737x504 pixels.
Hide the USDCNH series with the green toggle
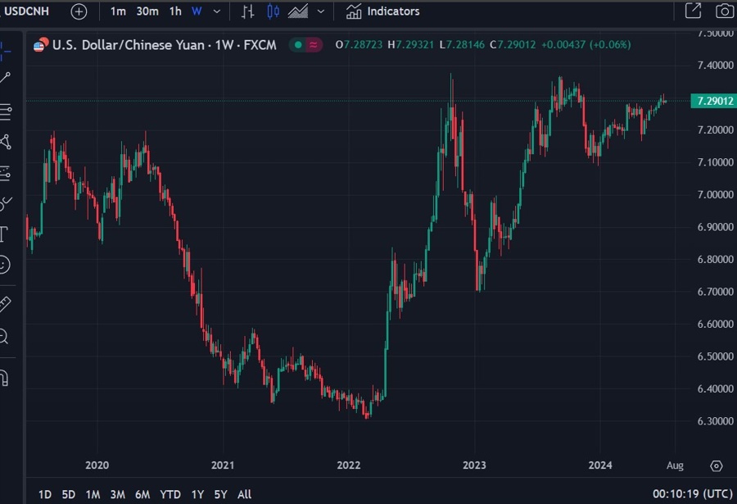click(x=297, y=46)
